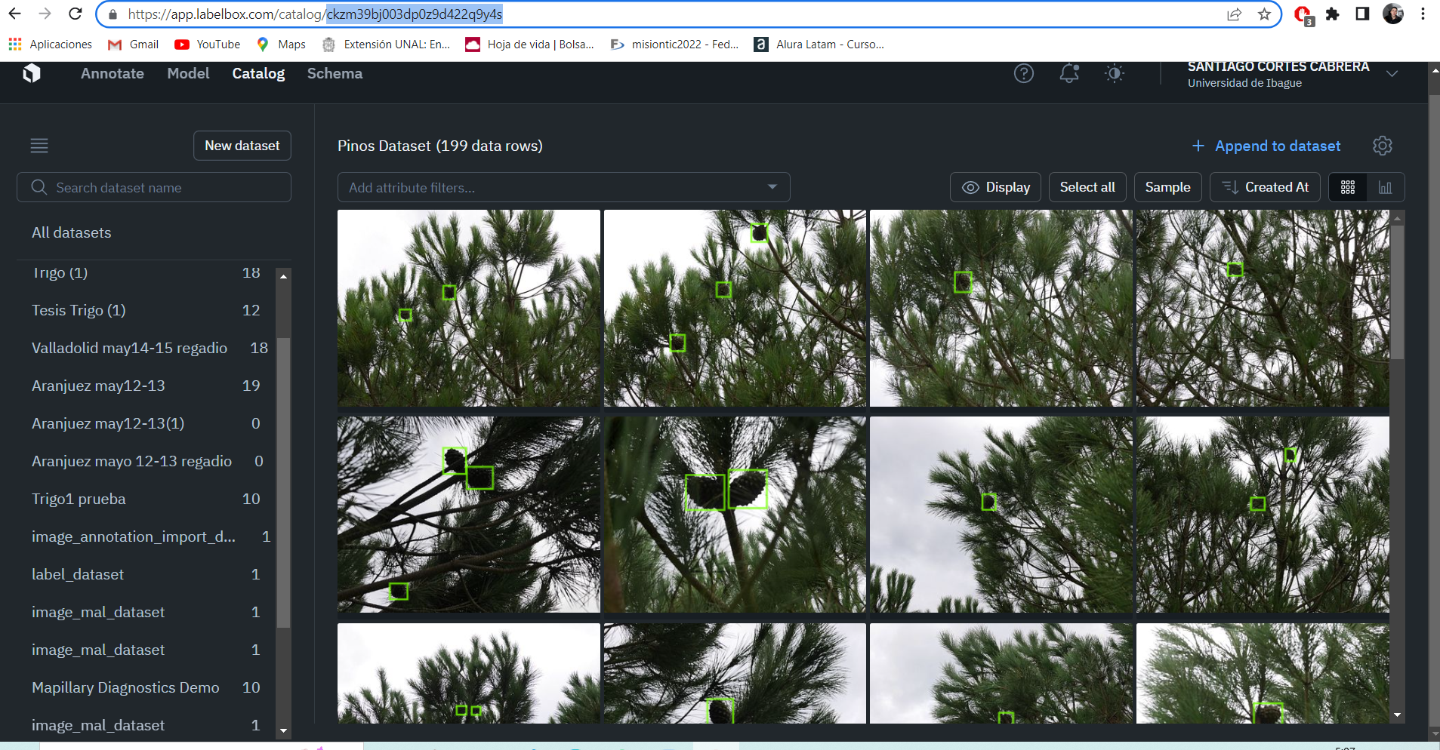Open the Maps bookmark

tap(281, 45)
